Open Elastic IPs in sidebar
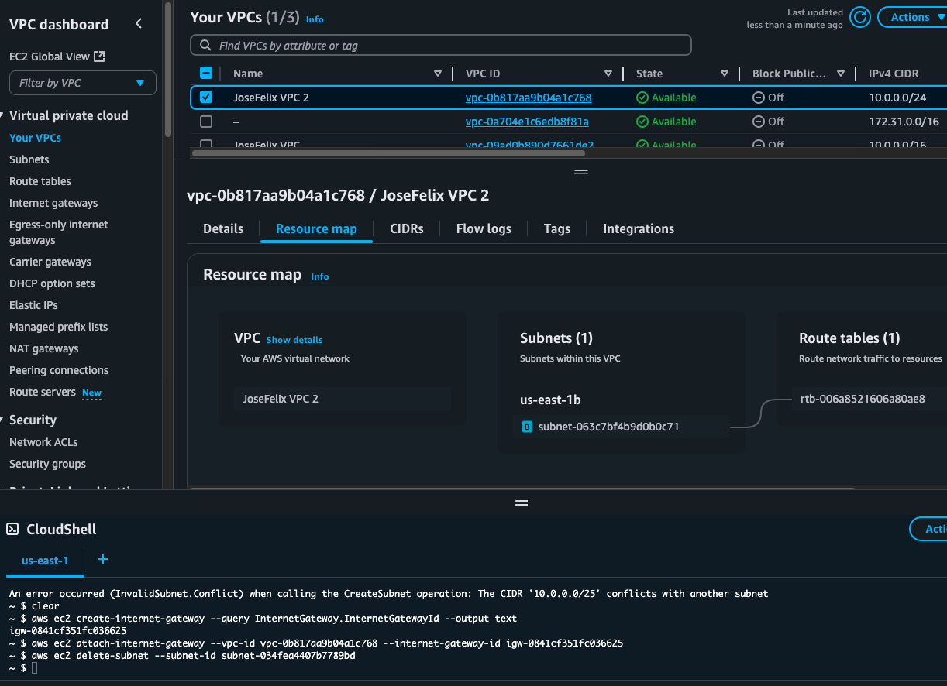Image resolution: width=947 pixels, height=686 pixels. point(33,305)
